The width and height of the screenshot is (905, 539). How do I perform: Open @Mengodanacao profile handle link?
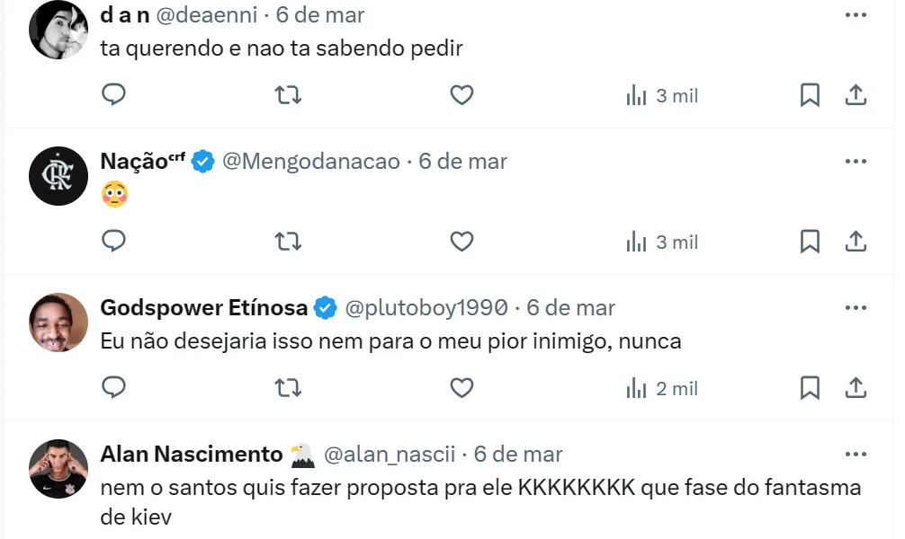310,162
